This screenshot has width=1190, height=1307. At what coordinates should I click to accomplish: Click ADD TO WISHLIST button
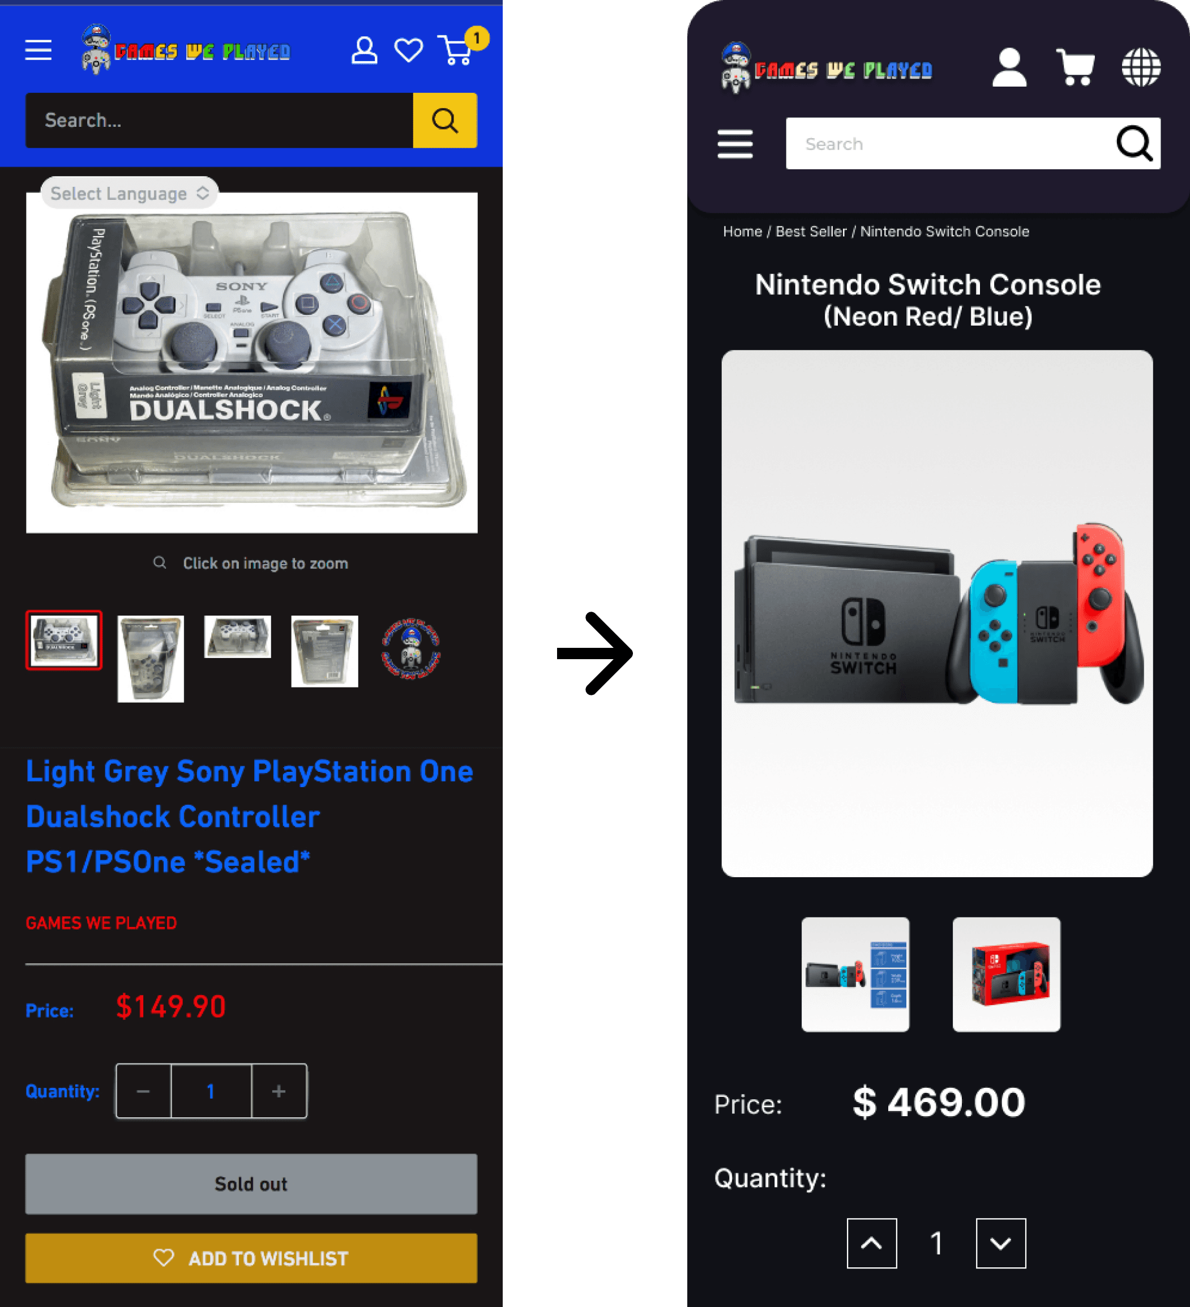(x=251, y=1258)
